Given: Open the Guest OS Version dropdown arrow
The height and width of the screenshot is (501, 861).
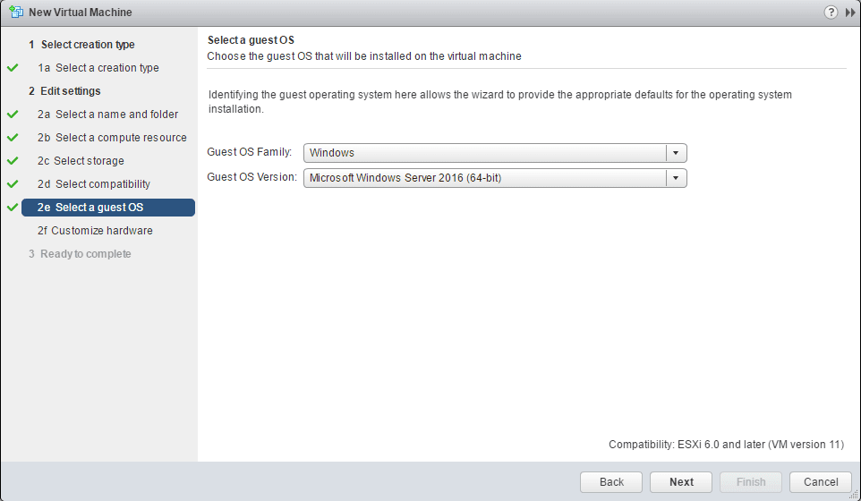Looking at the screenshot, I should click(x=676, y=178).
